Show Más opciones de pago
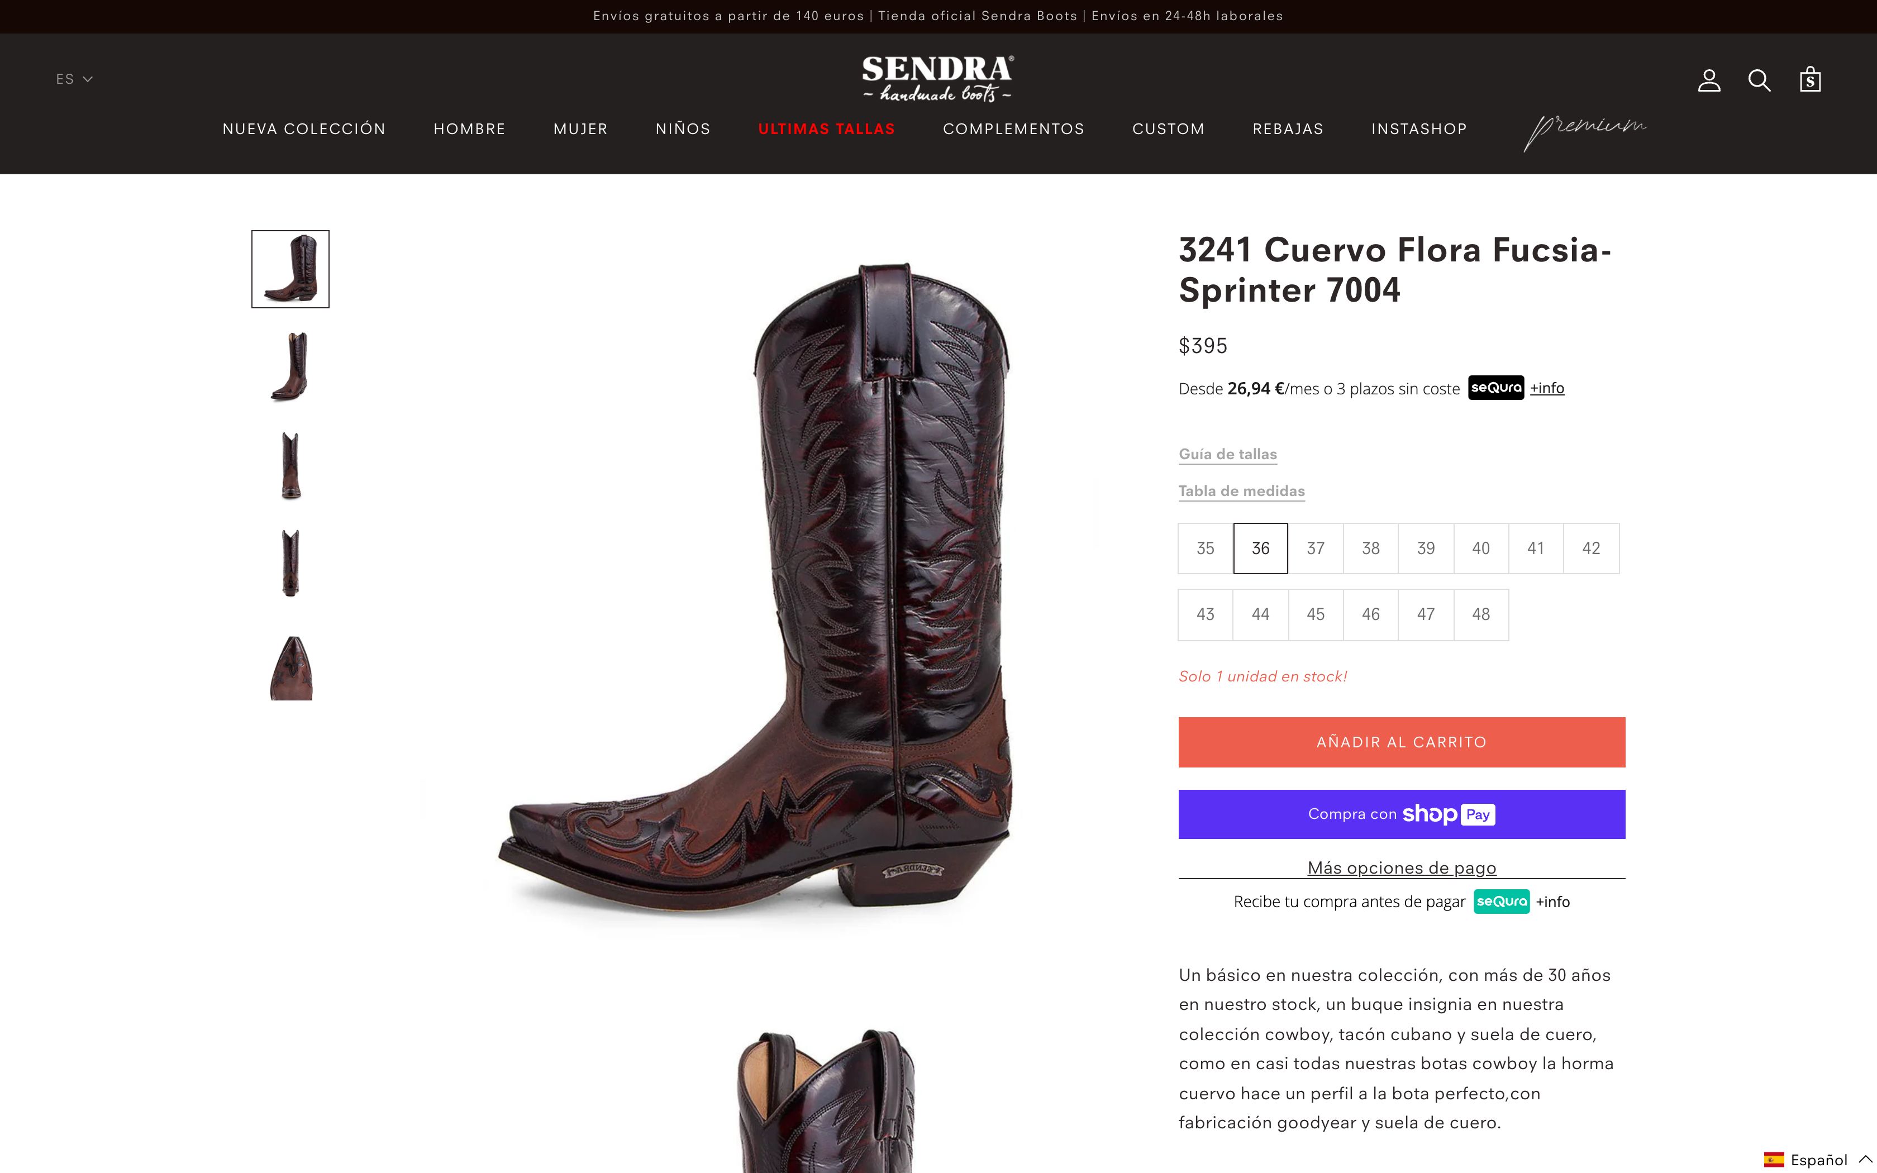Screen dimensions: 1877x1173 [1401, 867]
